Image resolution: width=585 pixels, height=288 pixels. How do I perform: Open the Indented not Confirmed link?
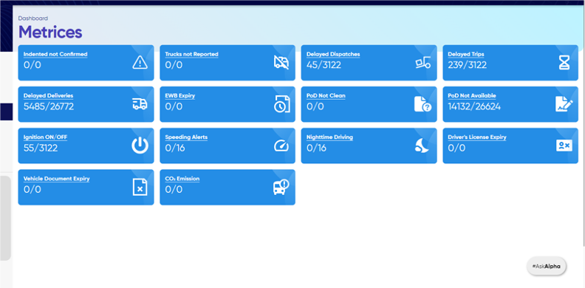click(x=55, y=54)
